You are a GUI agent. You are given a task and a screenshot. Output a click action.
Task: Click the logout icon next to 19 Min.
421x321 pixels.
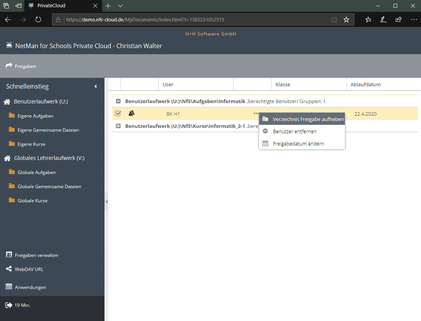tap(9, 305)
